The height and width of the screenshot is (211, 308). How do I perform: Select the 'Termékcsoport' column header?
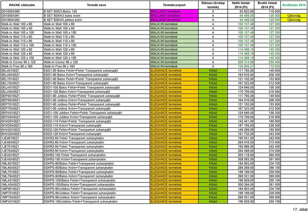click(174, 5)
